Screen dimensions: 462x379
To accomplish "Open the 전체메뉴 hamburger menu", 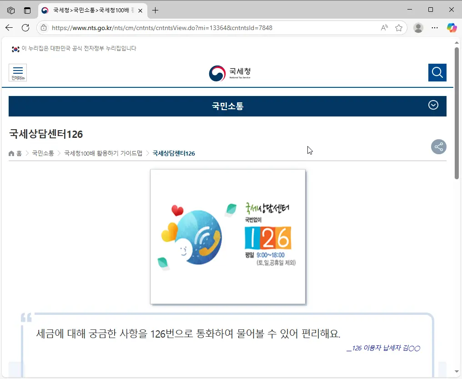I will (x=18, y=72).
